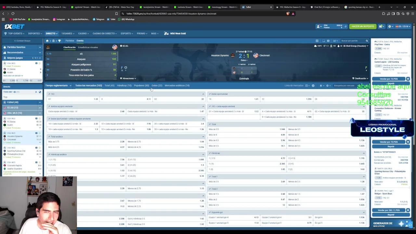
Task: Open a new browser tab
Action: [x=379, y=7]
